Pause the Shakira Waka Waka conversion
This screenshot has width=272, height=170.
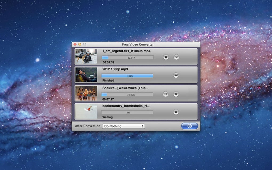(x=165, y=94)
